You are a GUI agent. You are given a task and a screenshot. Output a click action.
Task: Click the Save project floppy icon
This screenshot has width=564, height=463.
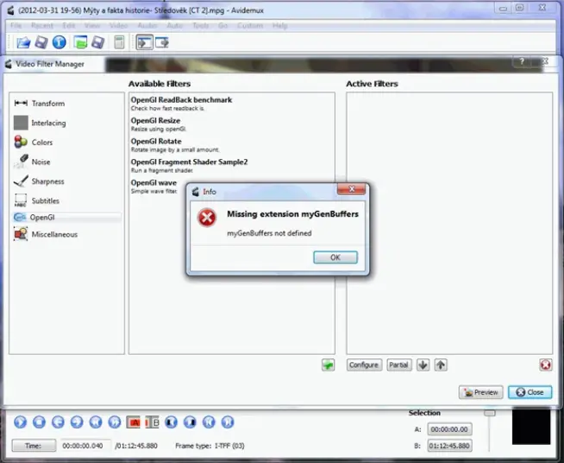(97, 42)
